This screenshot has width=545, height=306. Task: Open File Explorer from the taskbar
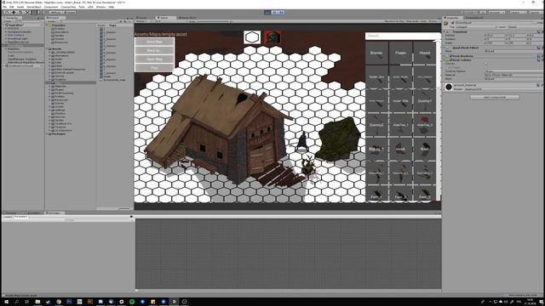click(37, 302)
